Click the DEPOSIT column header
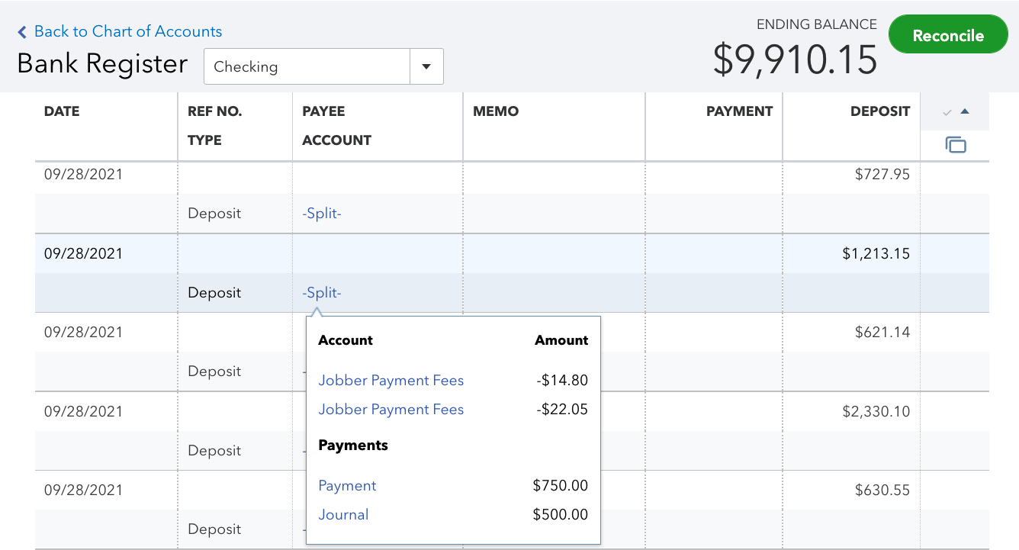Viewport: 1019px width, 550px height. (x=879, y=111)
